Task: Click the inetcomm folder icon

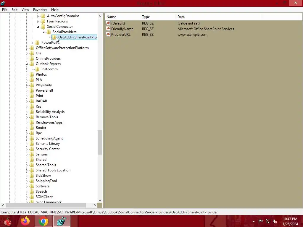Action: pyautogui.click(x=38, y=69)
